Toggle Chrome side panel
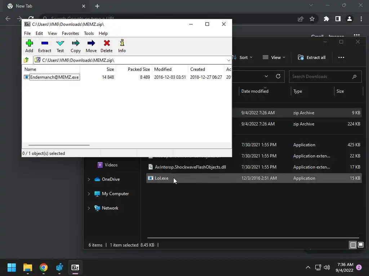Image resolution: width=369 pixels, height=276 pixels. (338, 19)
